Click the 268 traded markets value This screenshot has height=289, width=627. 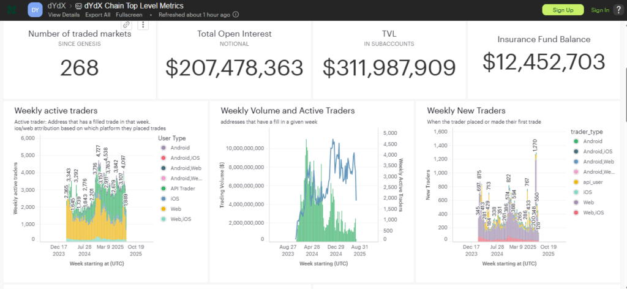click(80, 67)
